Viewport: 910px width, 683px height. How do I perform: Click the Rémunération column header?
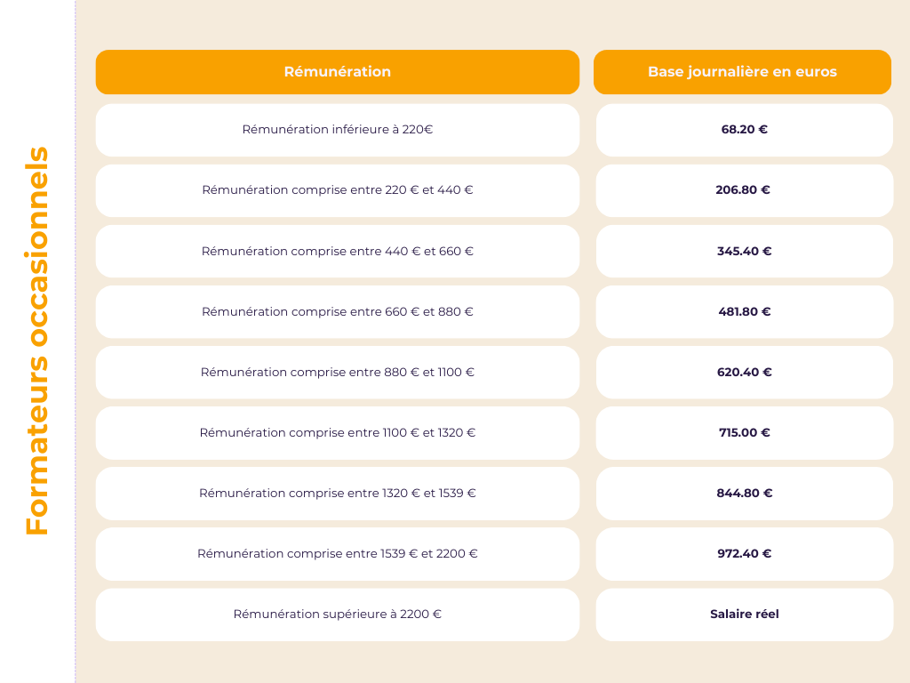click(x=338, y=72)
